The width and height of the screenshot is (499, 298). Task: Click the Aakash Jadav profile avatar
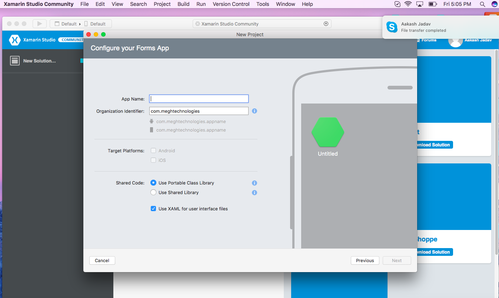[x=455, y=41]
